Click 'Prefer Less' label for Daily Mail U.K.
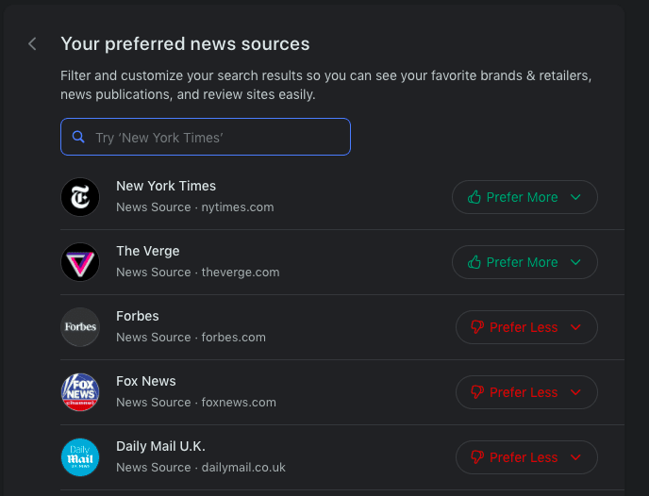The height and width of the screenshot is (496, 649). coord(524,457)
